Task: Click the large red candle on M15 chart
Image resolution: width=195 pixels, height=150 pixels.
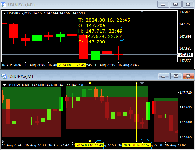Action: pyautogui.click(x=84, y=47)
